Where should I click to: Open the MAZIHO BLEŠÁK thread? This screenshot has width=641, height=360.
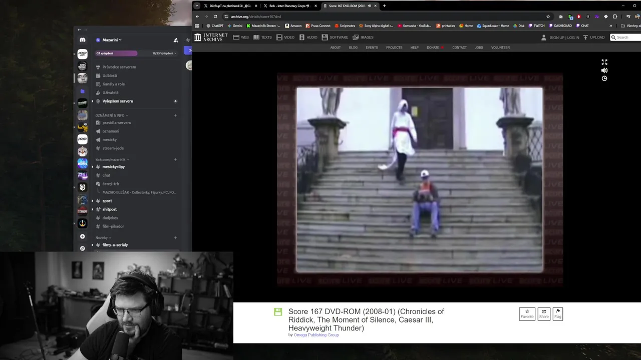[139, 192]
